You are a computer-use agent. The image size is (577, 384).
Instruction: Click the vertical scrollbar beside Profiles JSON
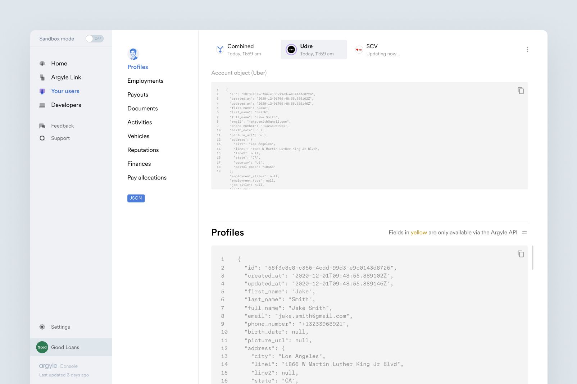(532, 257)
